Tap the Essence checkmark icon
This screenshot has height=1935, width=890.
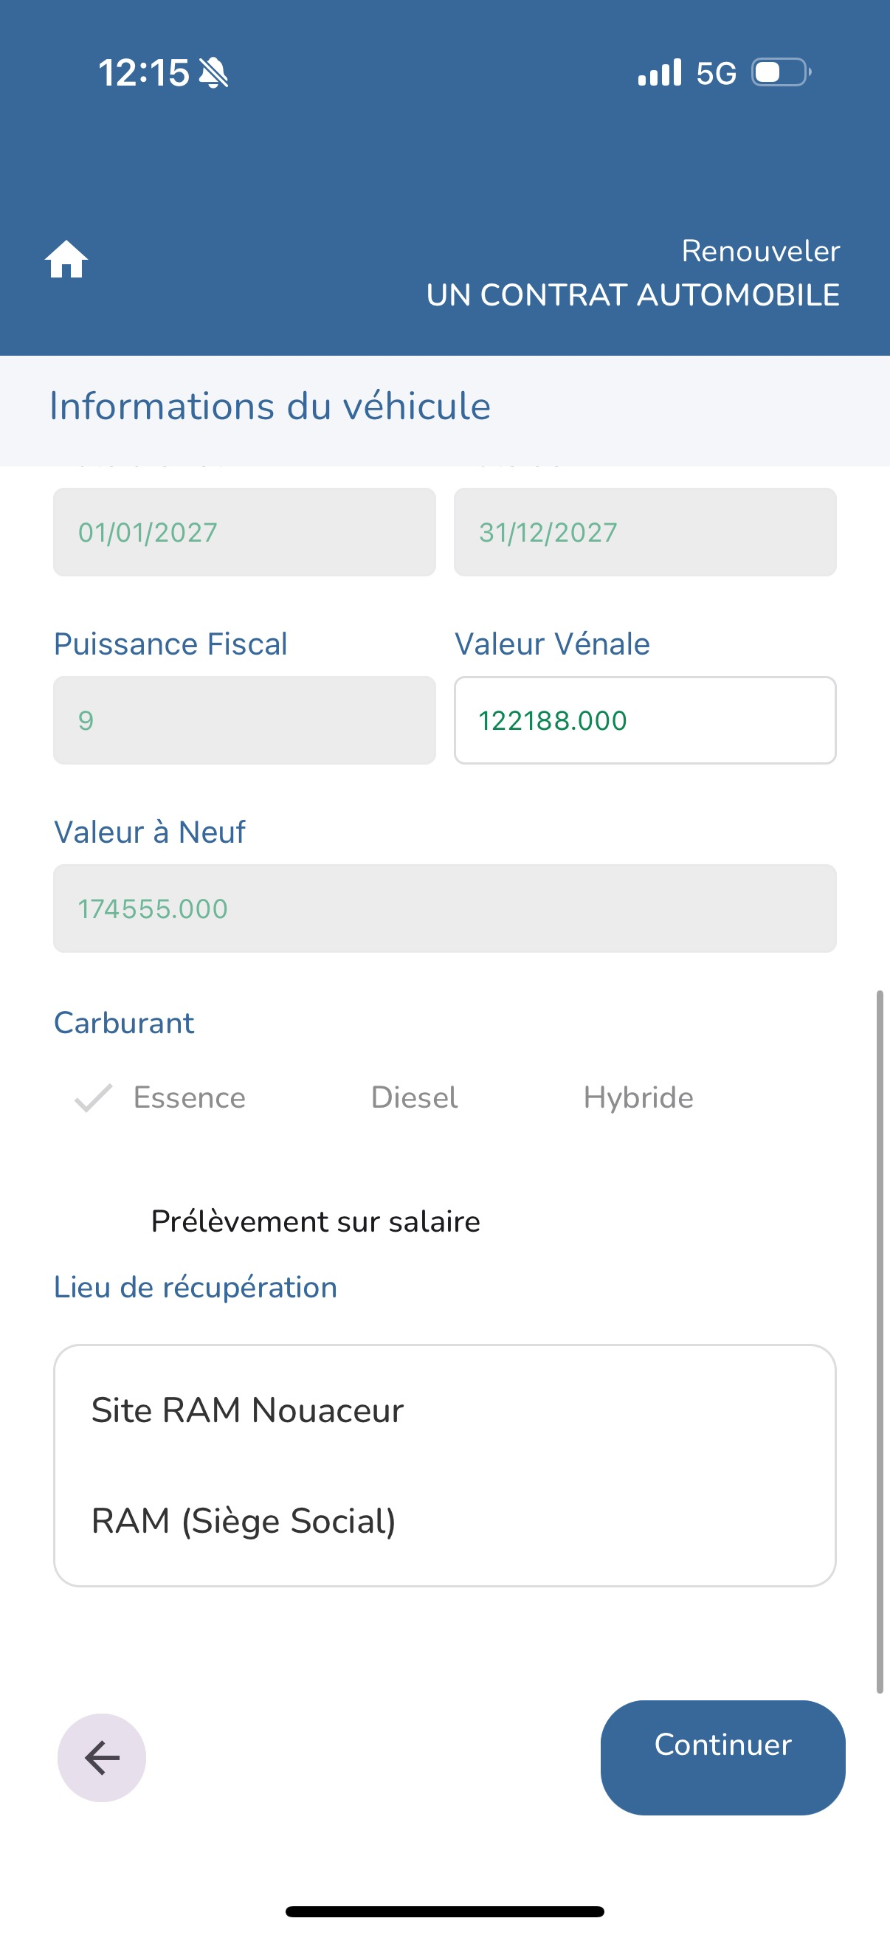pos(93,1097)
